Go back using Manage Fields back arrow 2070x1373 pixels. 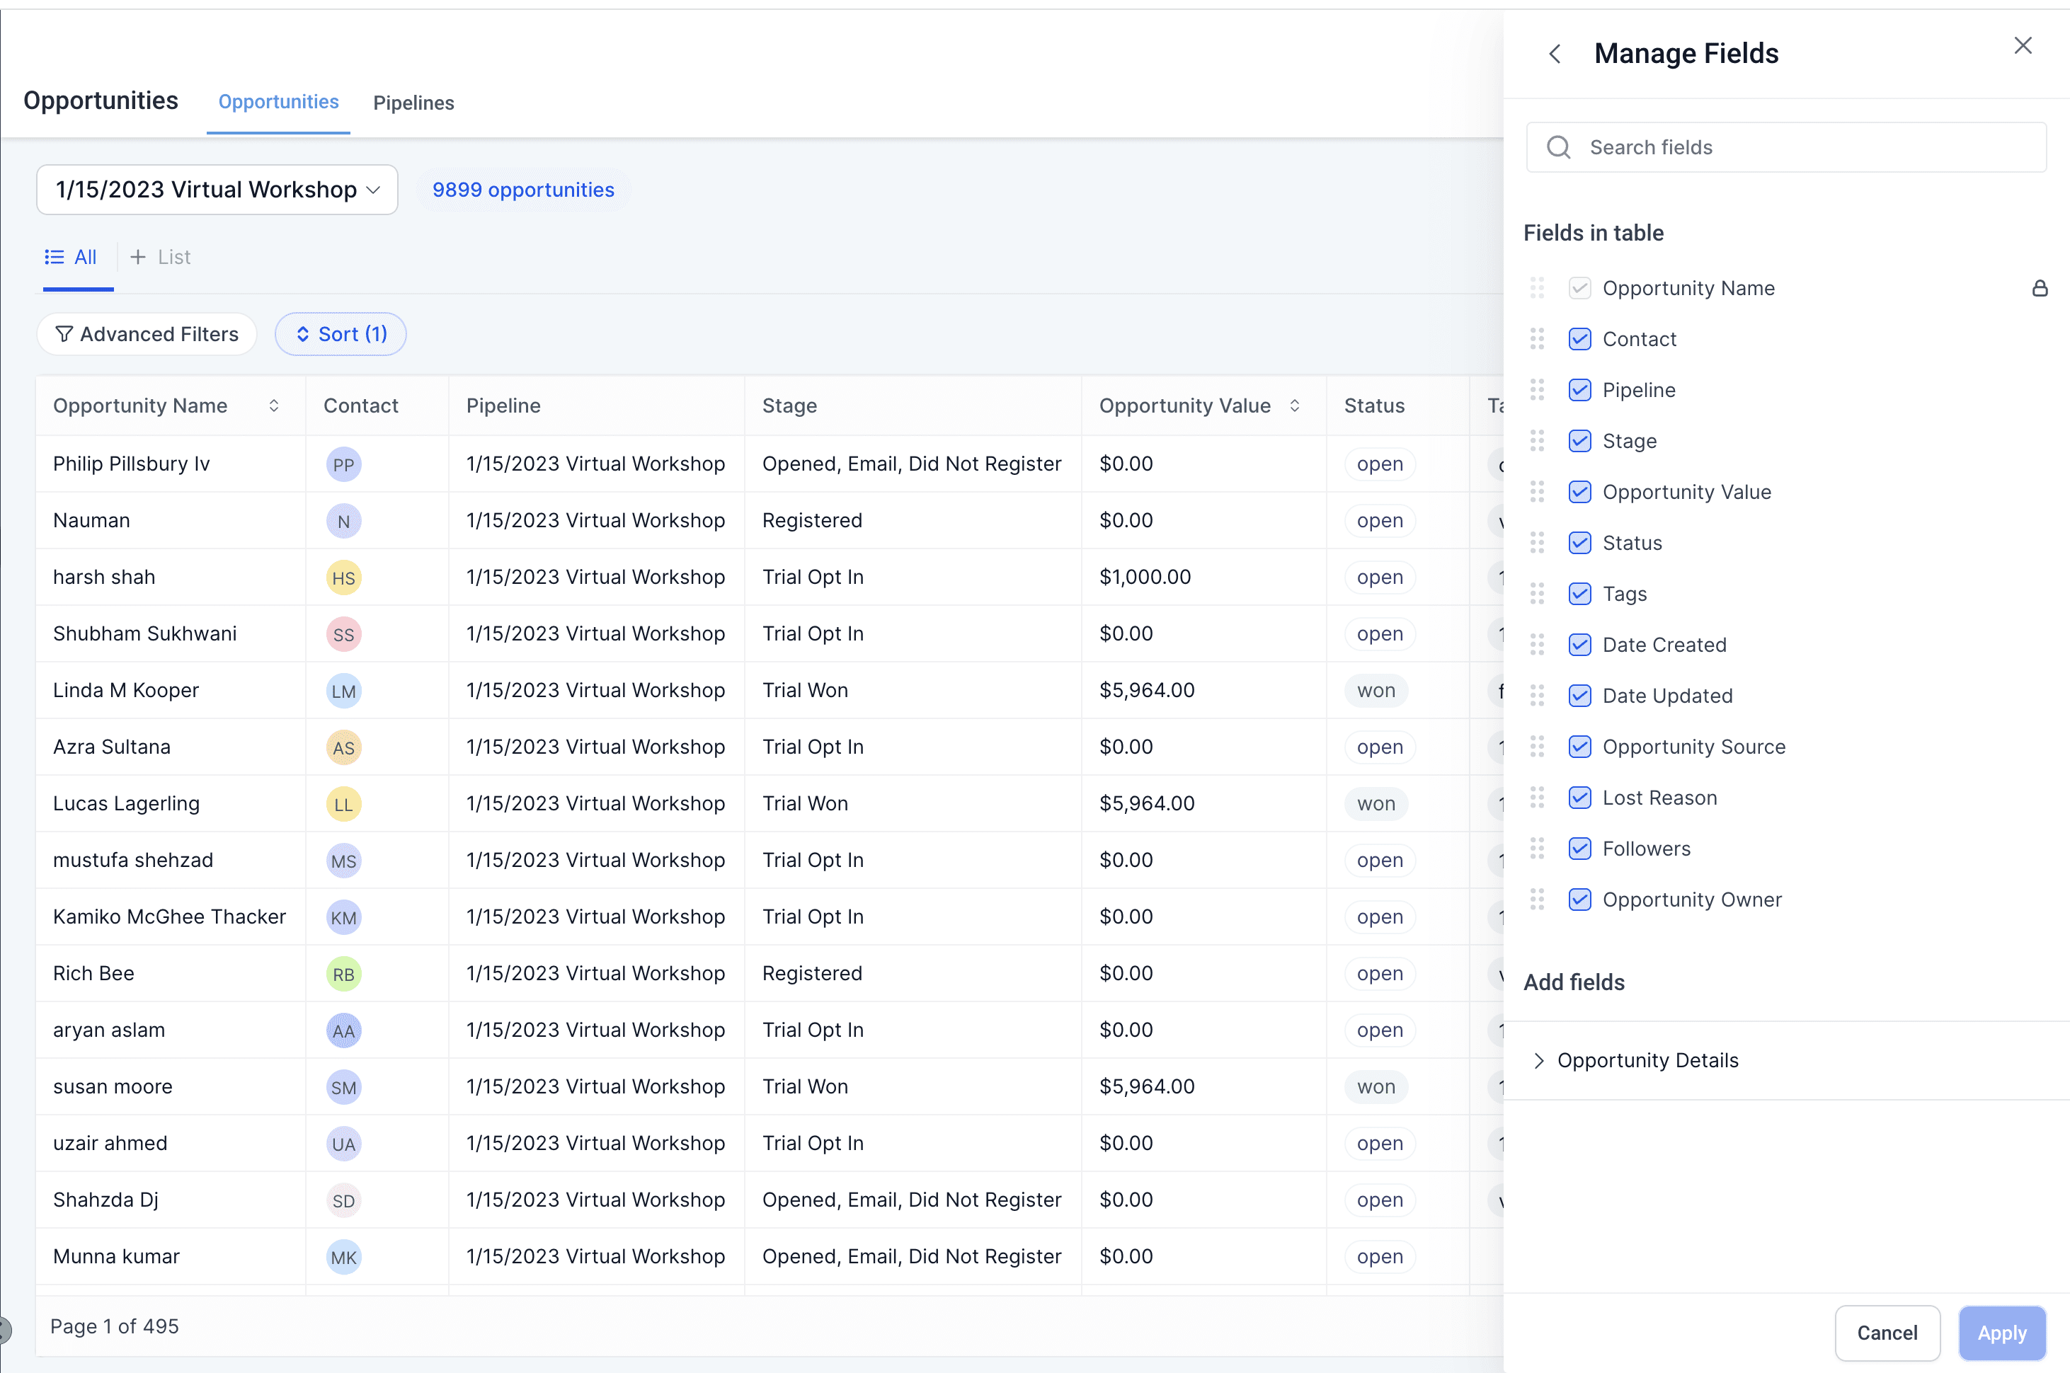[x=1554, y=54]
